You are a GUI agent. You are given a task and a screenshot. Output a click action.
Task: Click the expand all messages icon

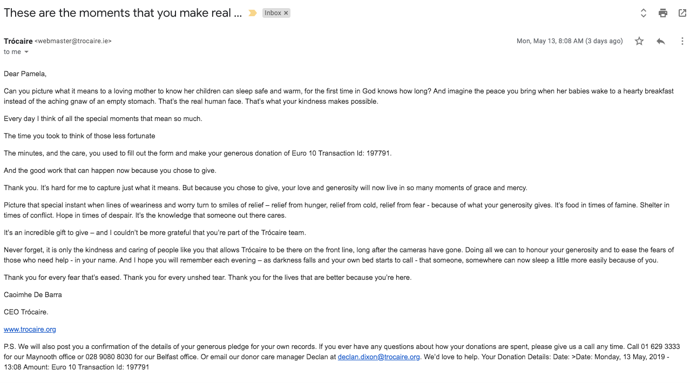pos(644,13)
